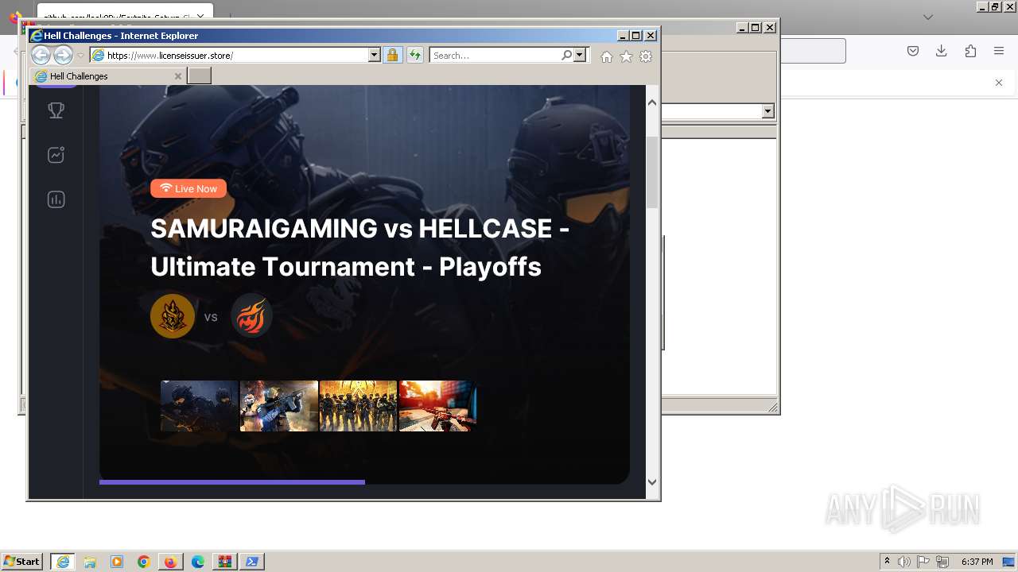Image resolution: width=1018 pixels, height=572 pixels.
Task: Select second gunman thumbnail
Action: coord(279,406)
